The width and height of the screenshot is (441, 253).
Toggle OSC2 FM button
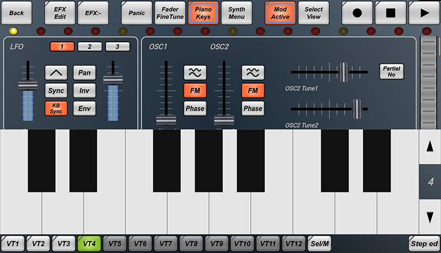pyautogui.click(x=252, y=91)
